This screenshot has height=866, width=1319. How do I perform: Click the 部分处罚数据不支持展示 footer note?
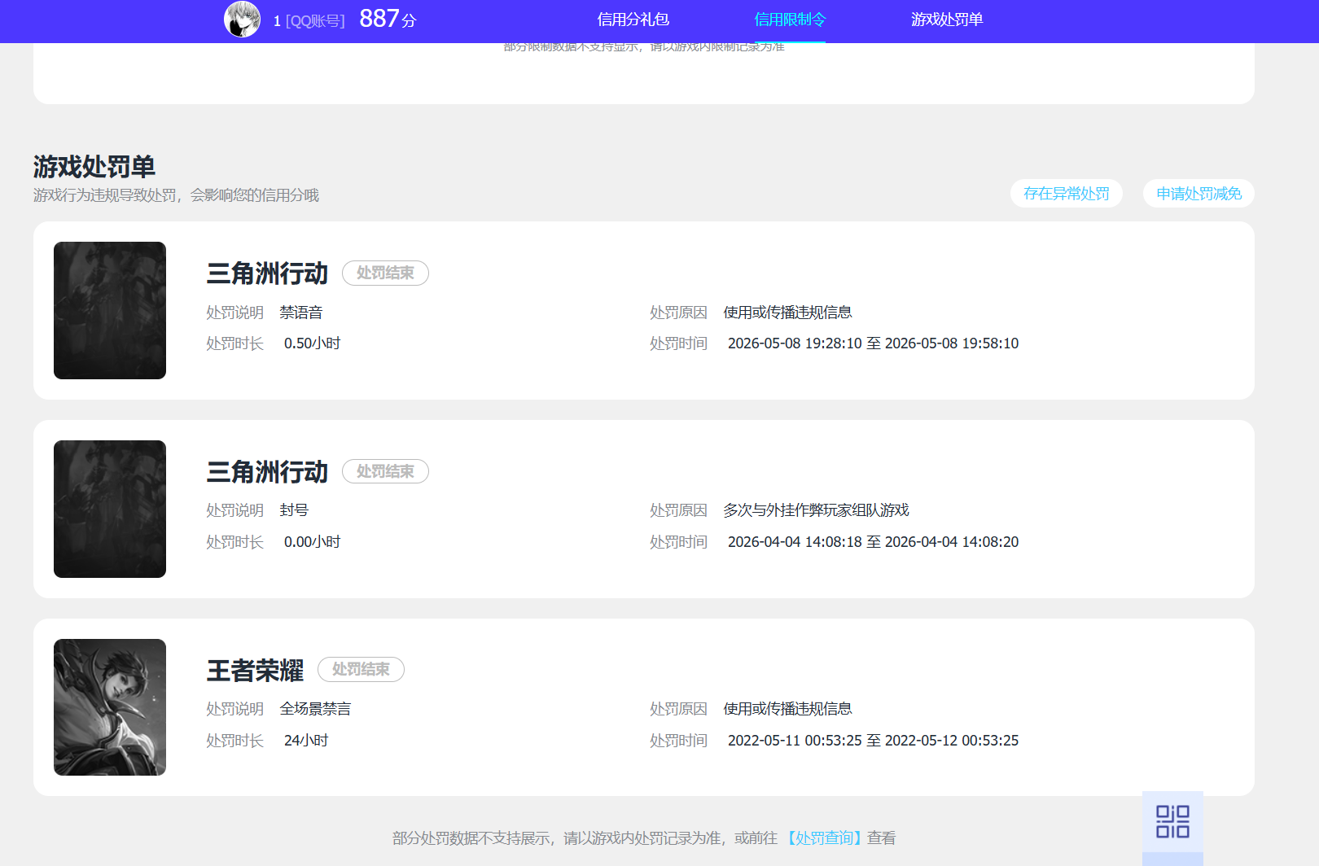pyautogui.click(x=644, y=838)
